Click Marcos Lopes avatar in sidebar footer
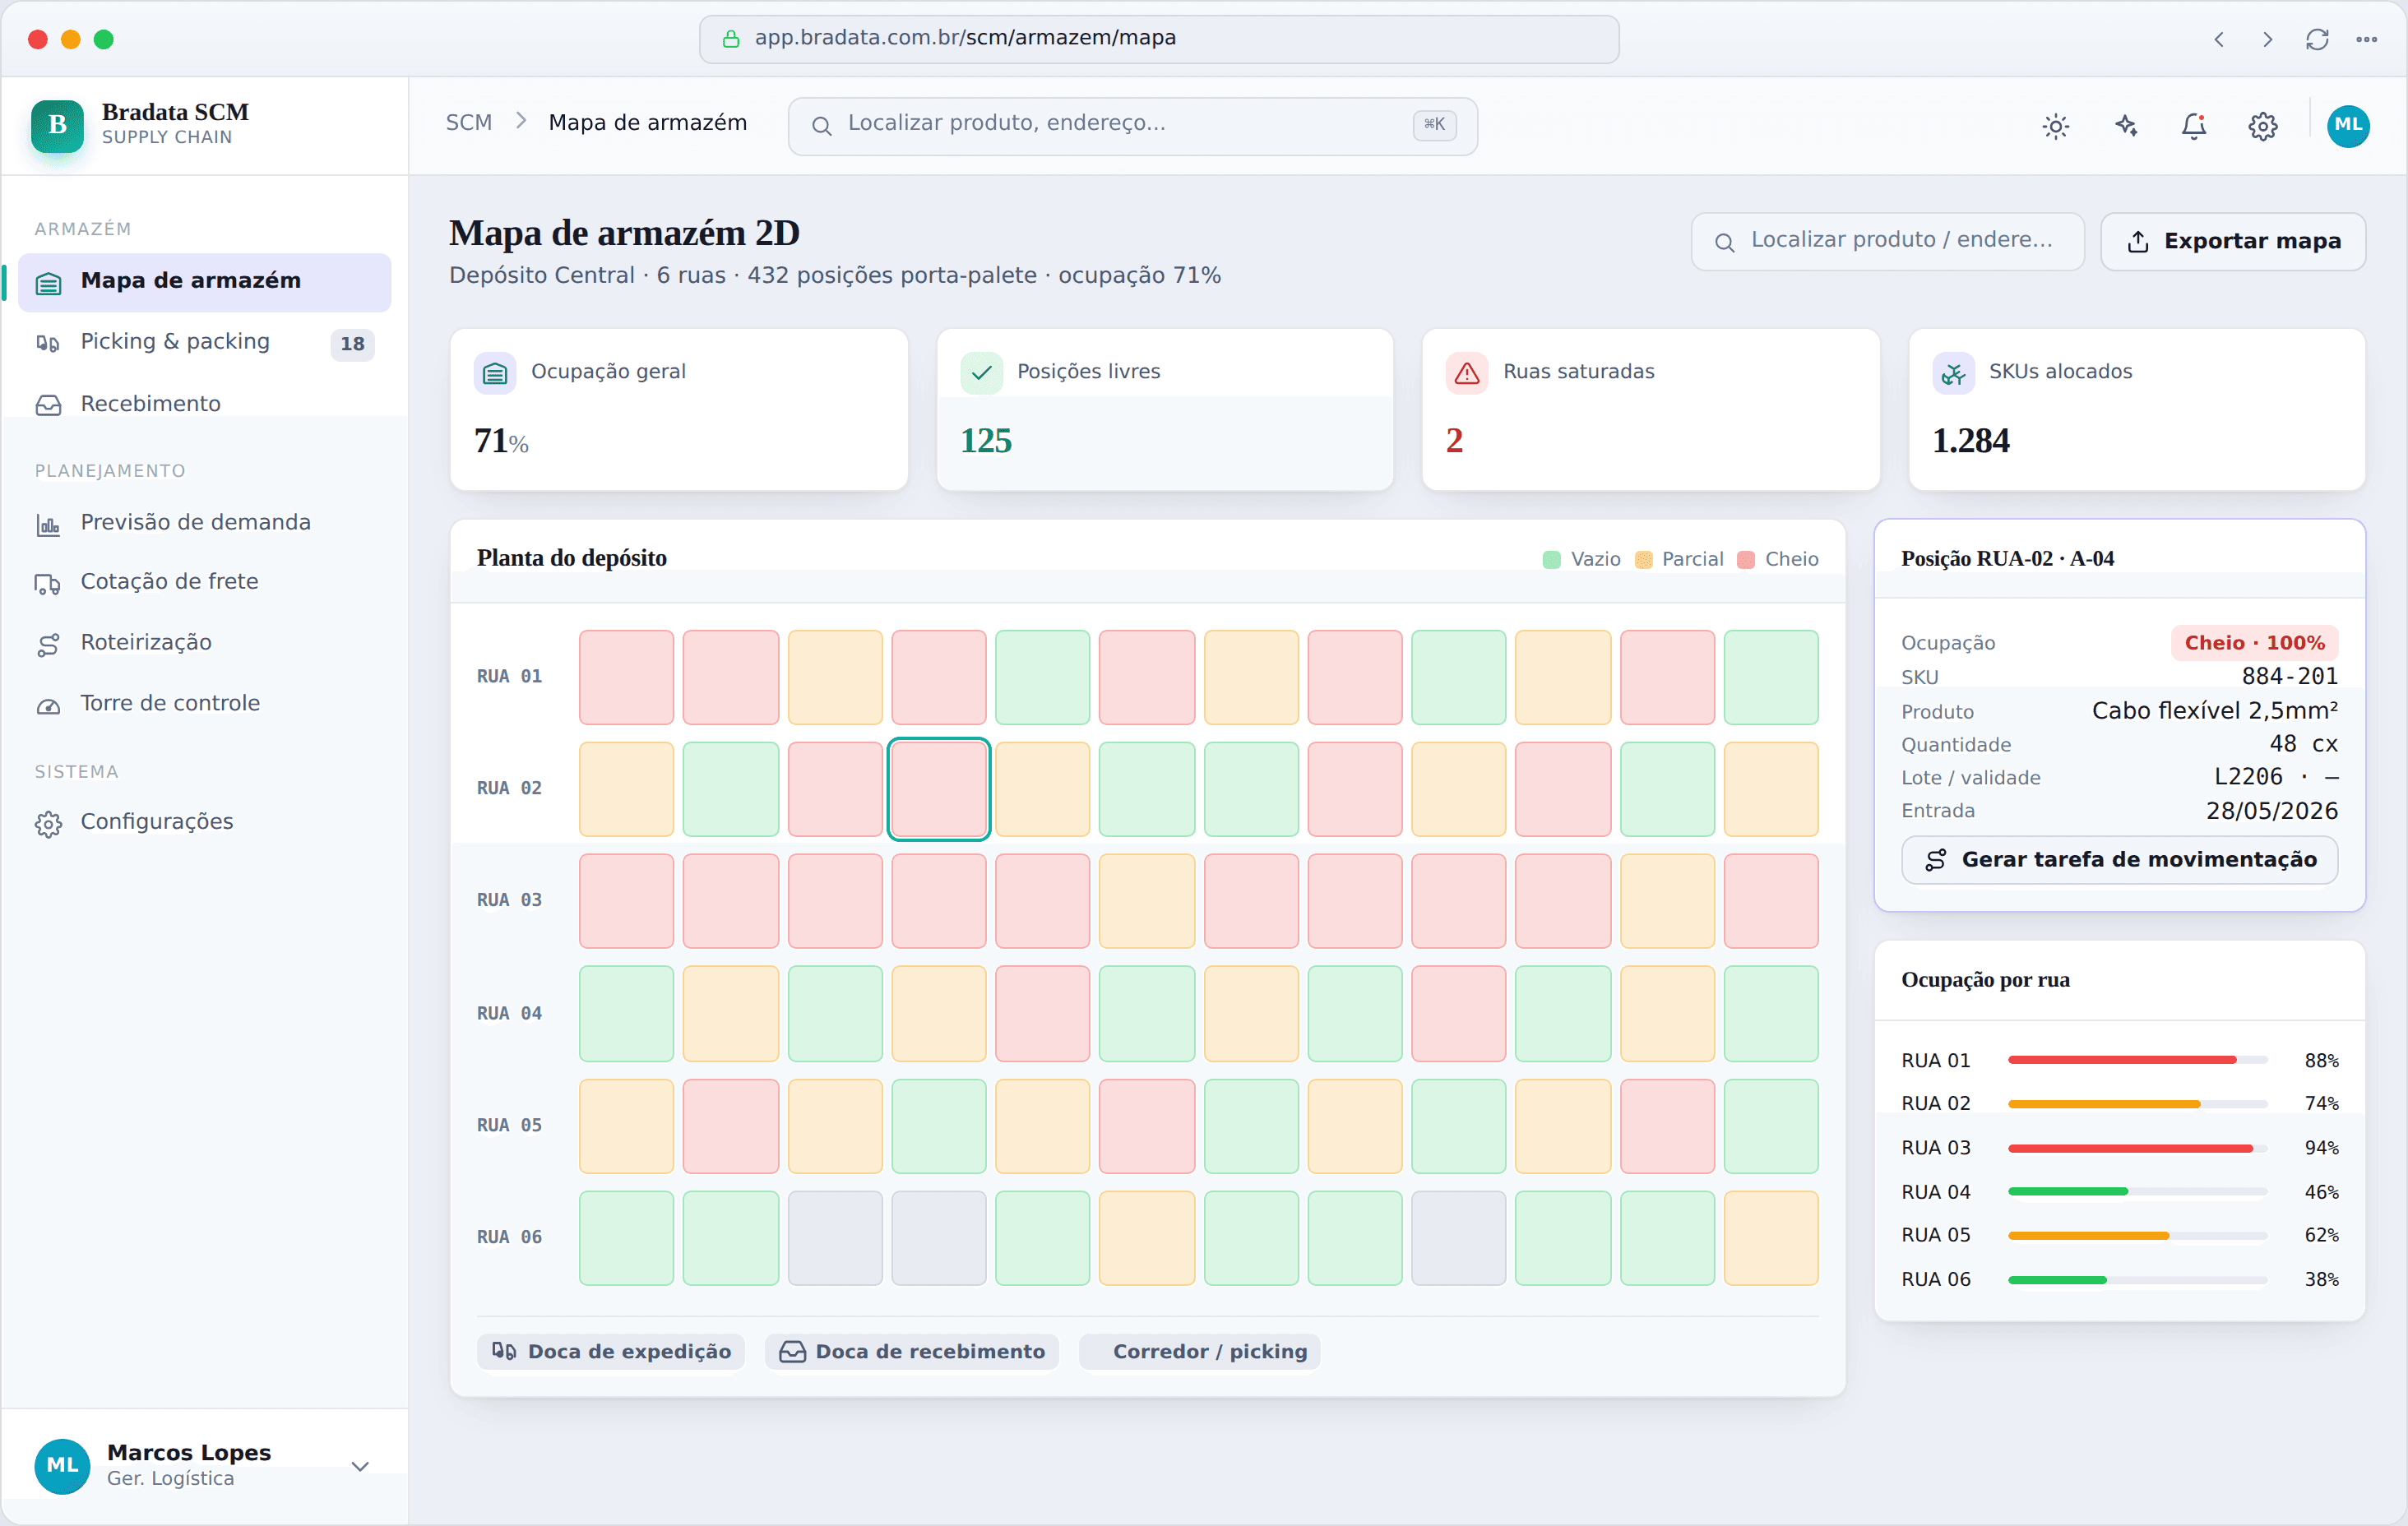 (62, 1466)
